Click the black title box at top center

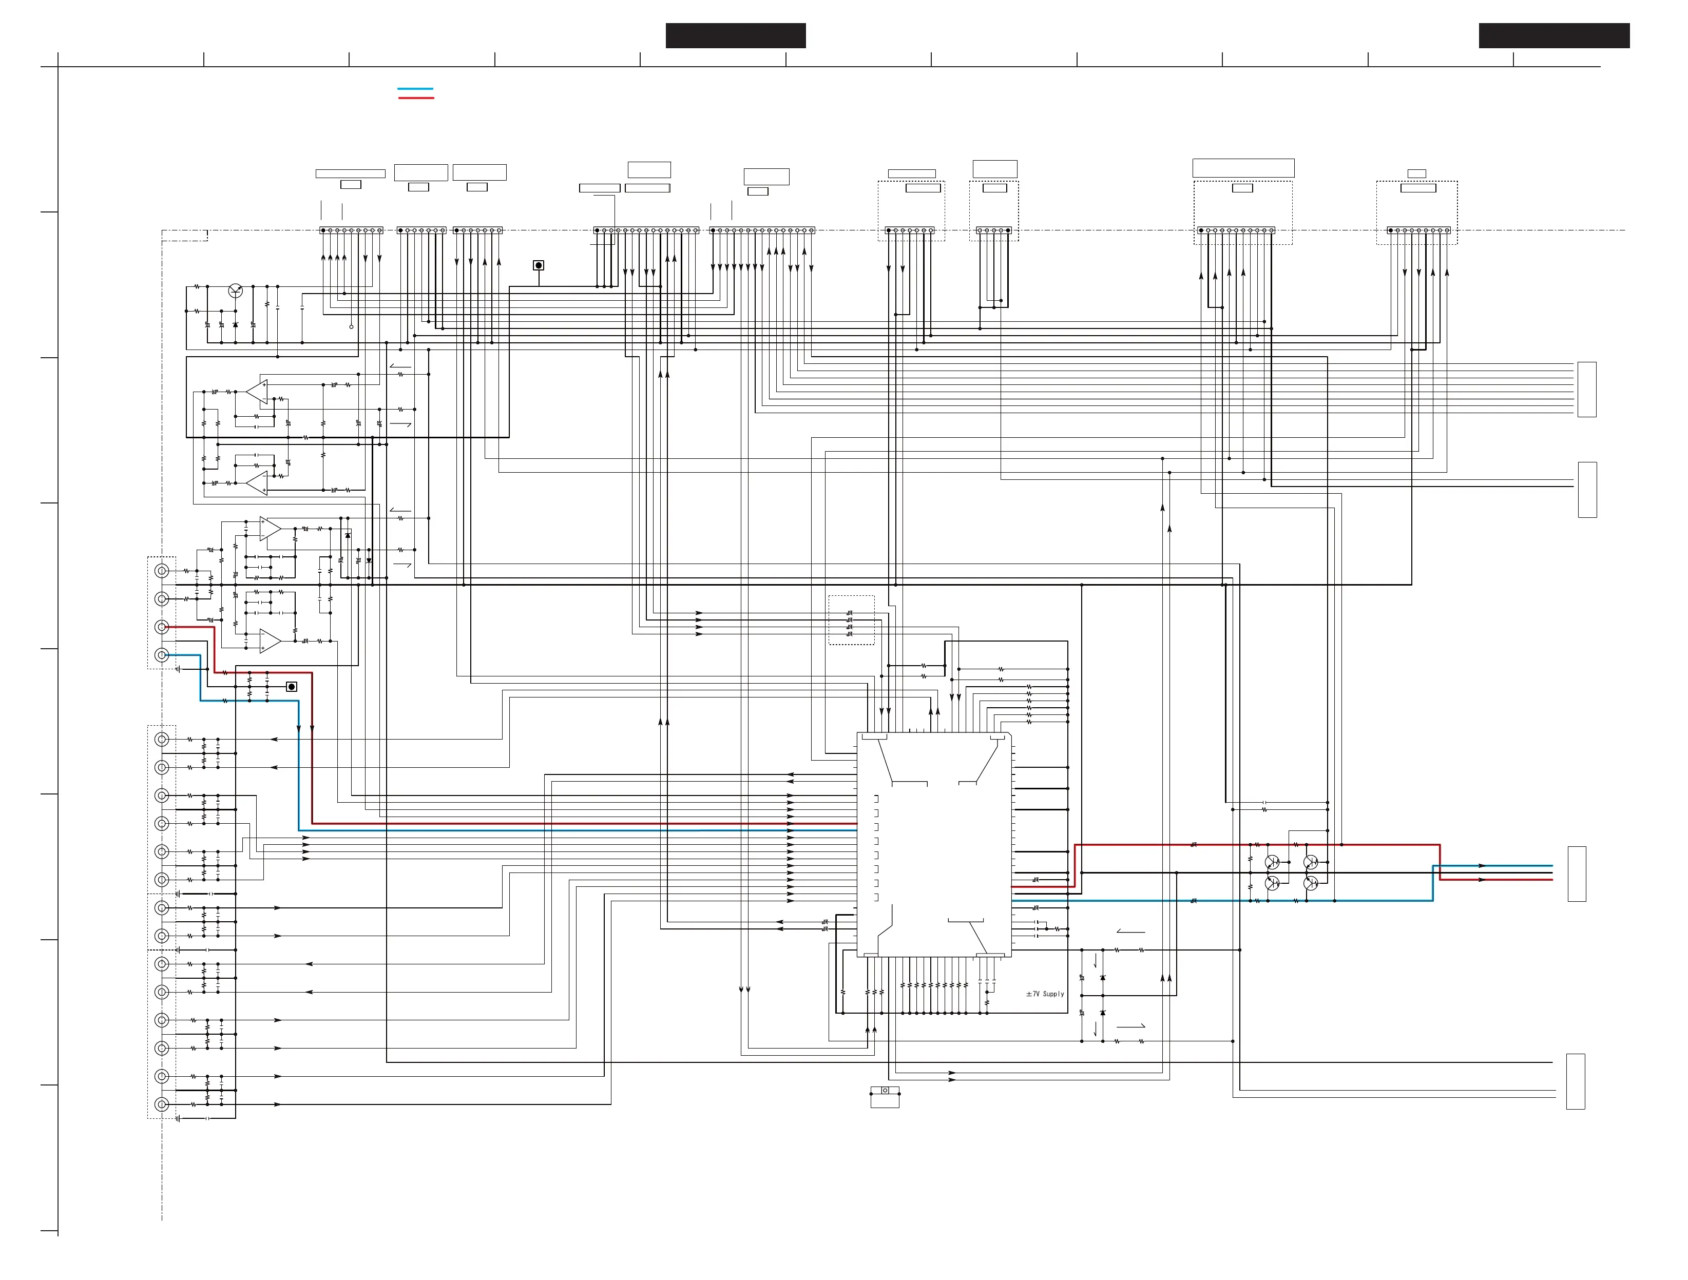tap(735, 36)
